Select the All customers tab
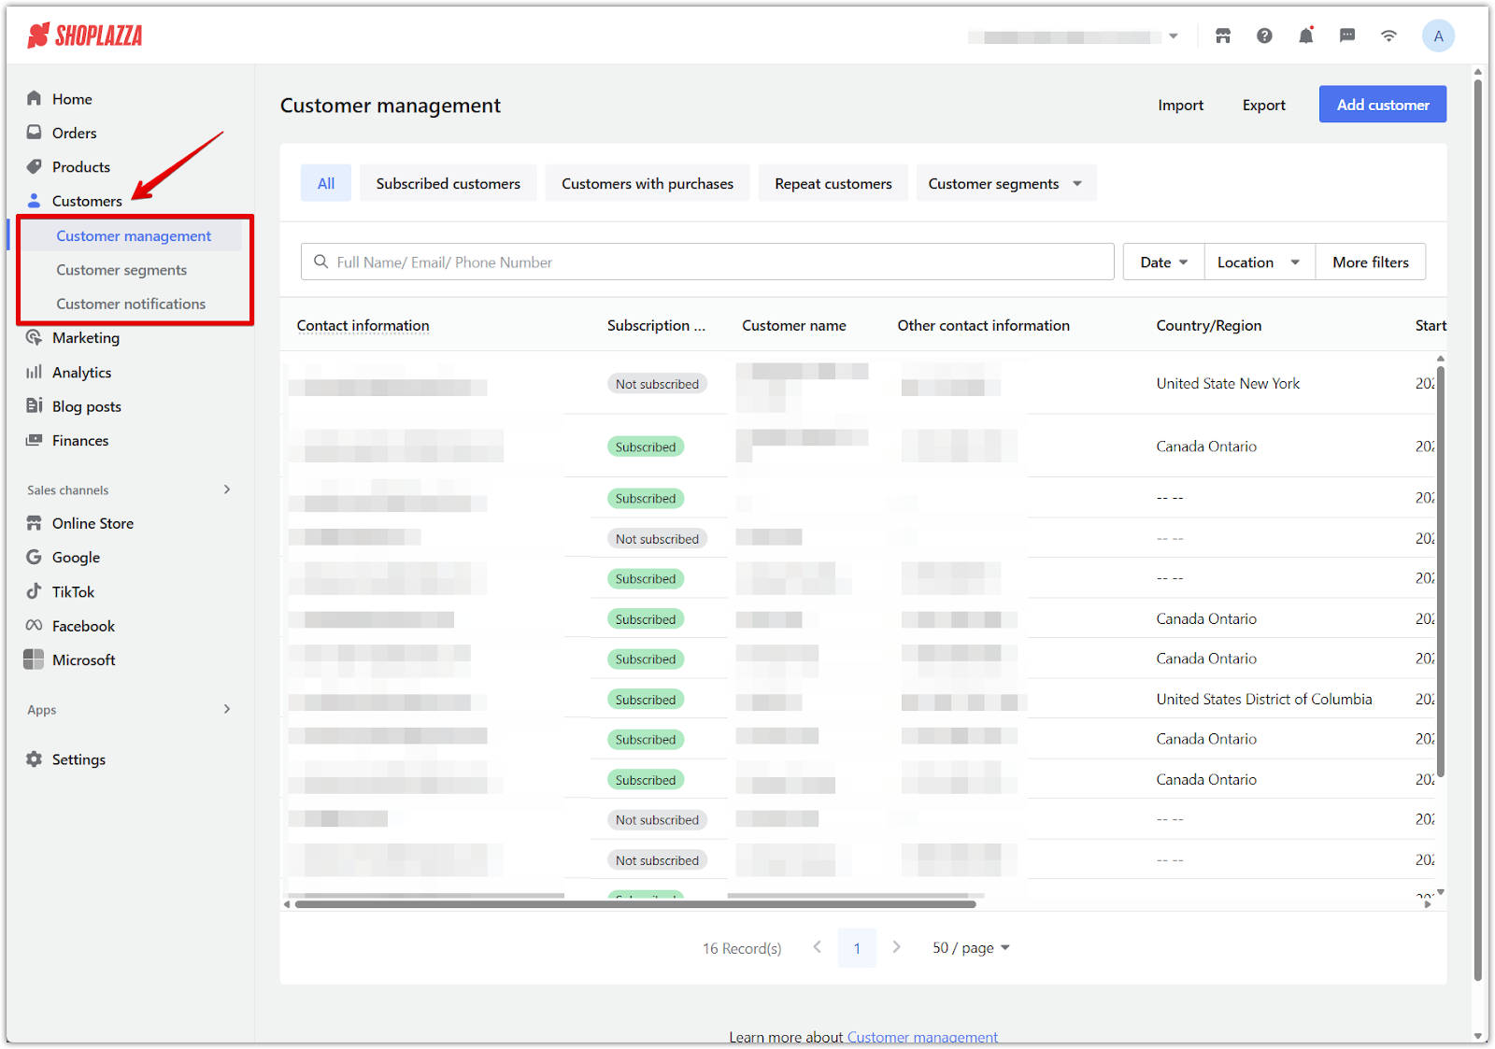Image resolution: width=1495 pixels, height=1049 pixels. (326, 183)
